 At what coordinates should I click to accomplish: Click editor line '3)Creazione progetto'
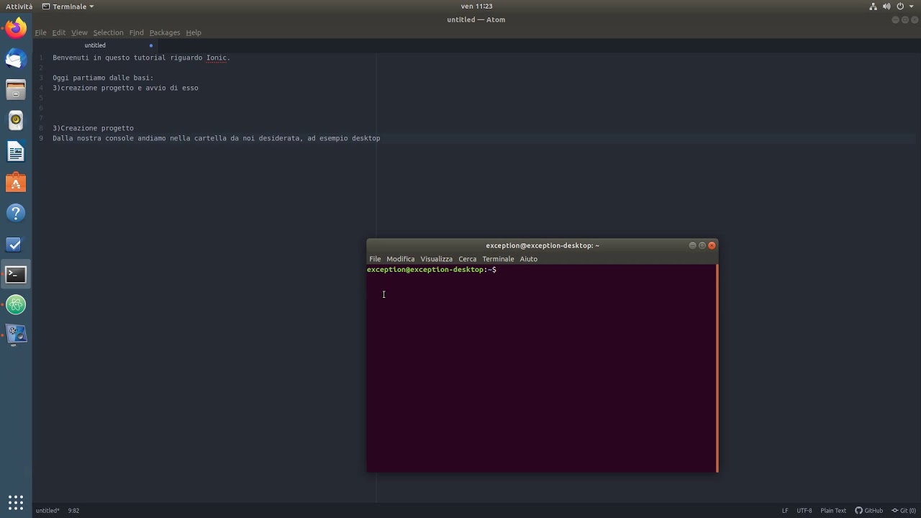click(93, 128)
